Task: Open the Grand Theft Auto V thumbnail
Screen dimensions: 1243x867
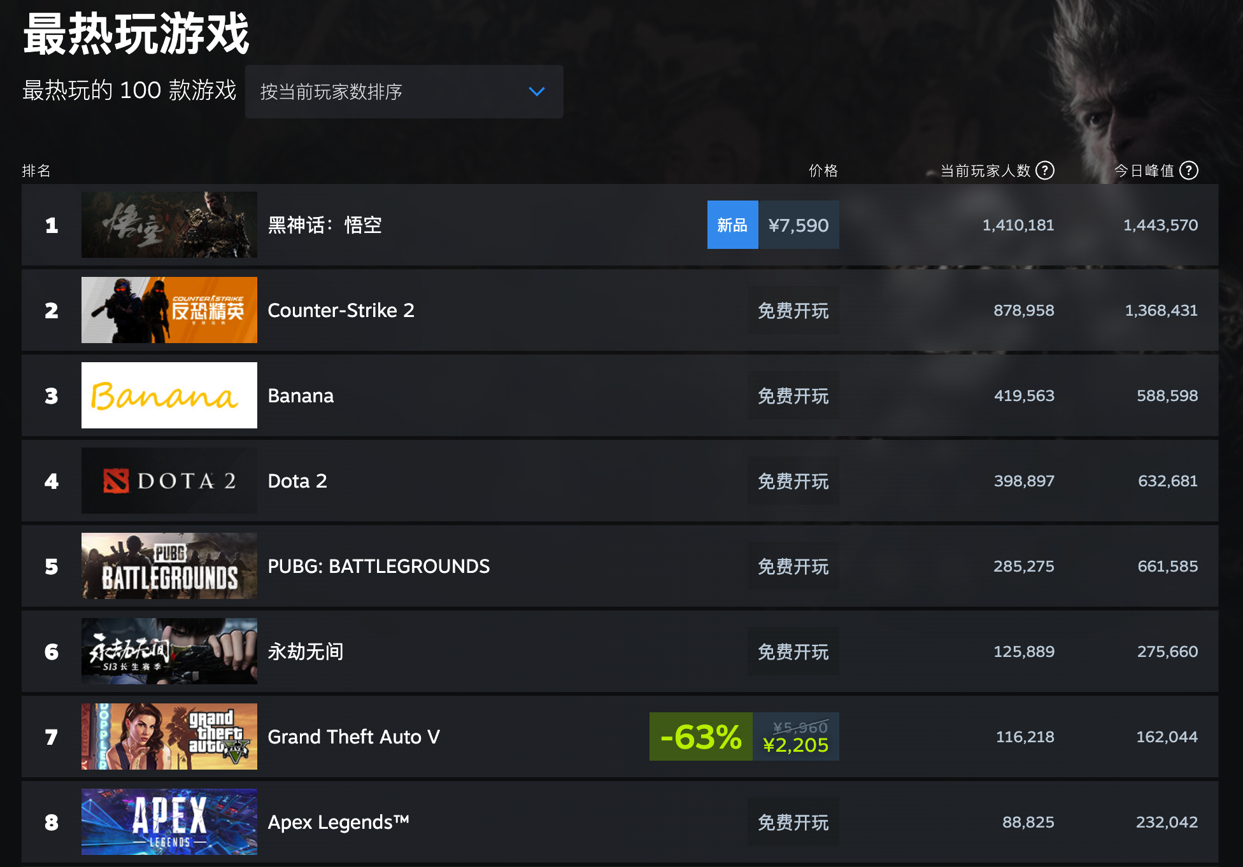Action: click(169, 737)
